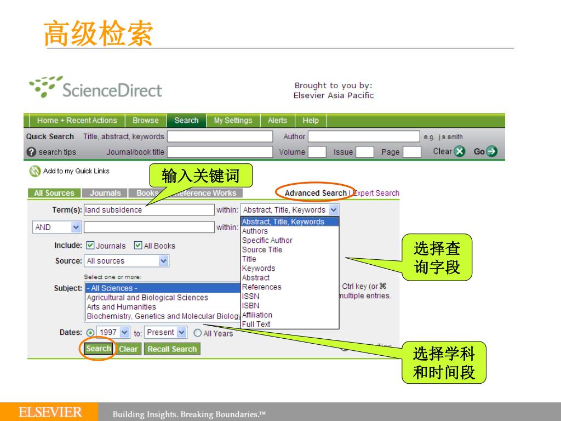Select - All Sciences - in Subject list

[x=163, y=288]
